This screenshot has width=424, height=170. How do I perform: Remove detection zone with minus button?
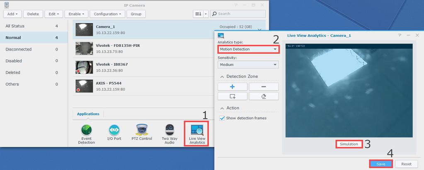[x=264, y=86]
